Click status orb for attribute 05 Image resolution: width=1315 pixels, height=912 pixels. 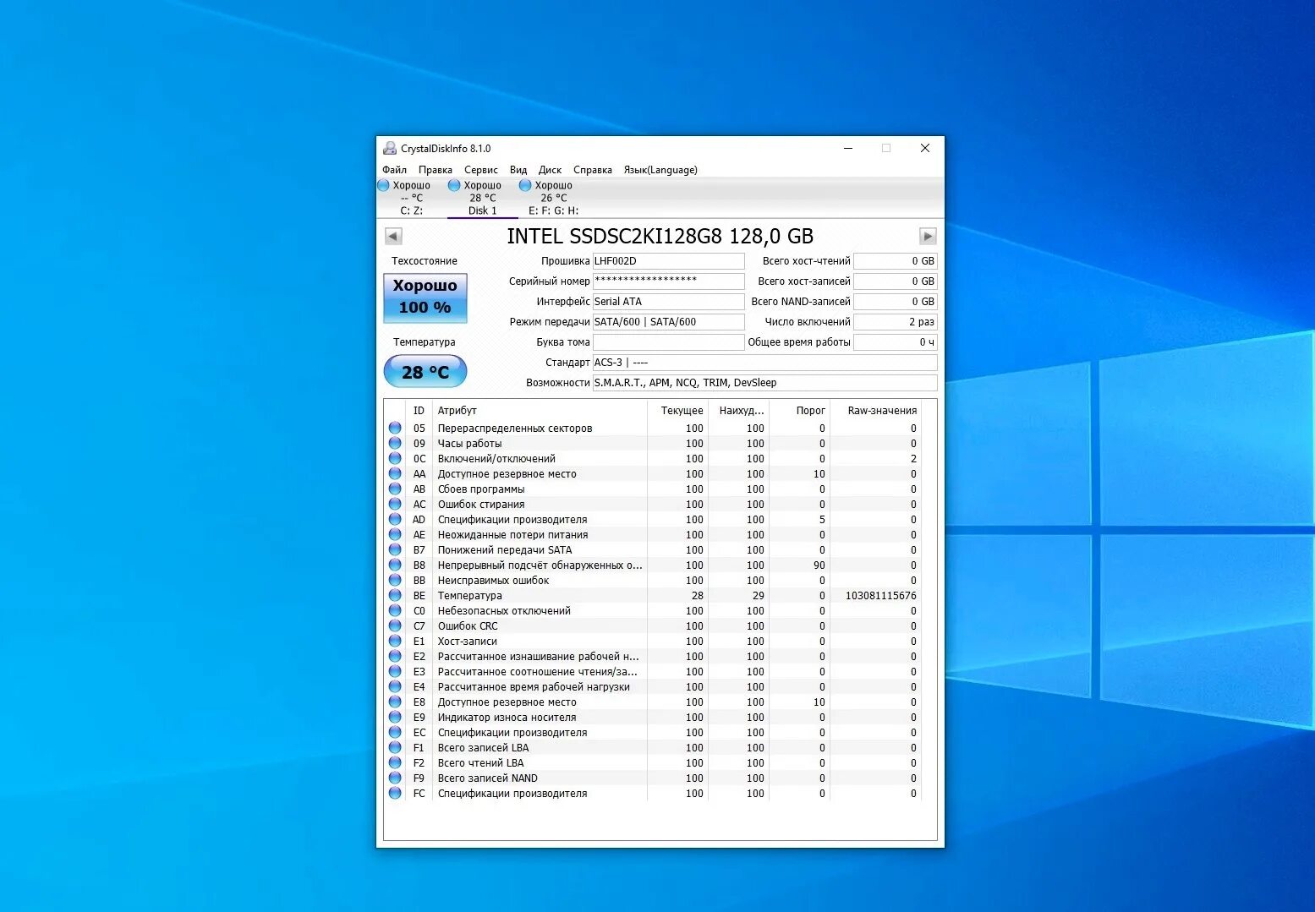click(395, 428)
